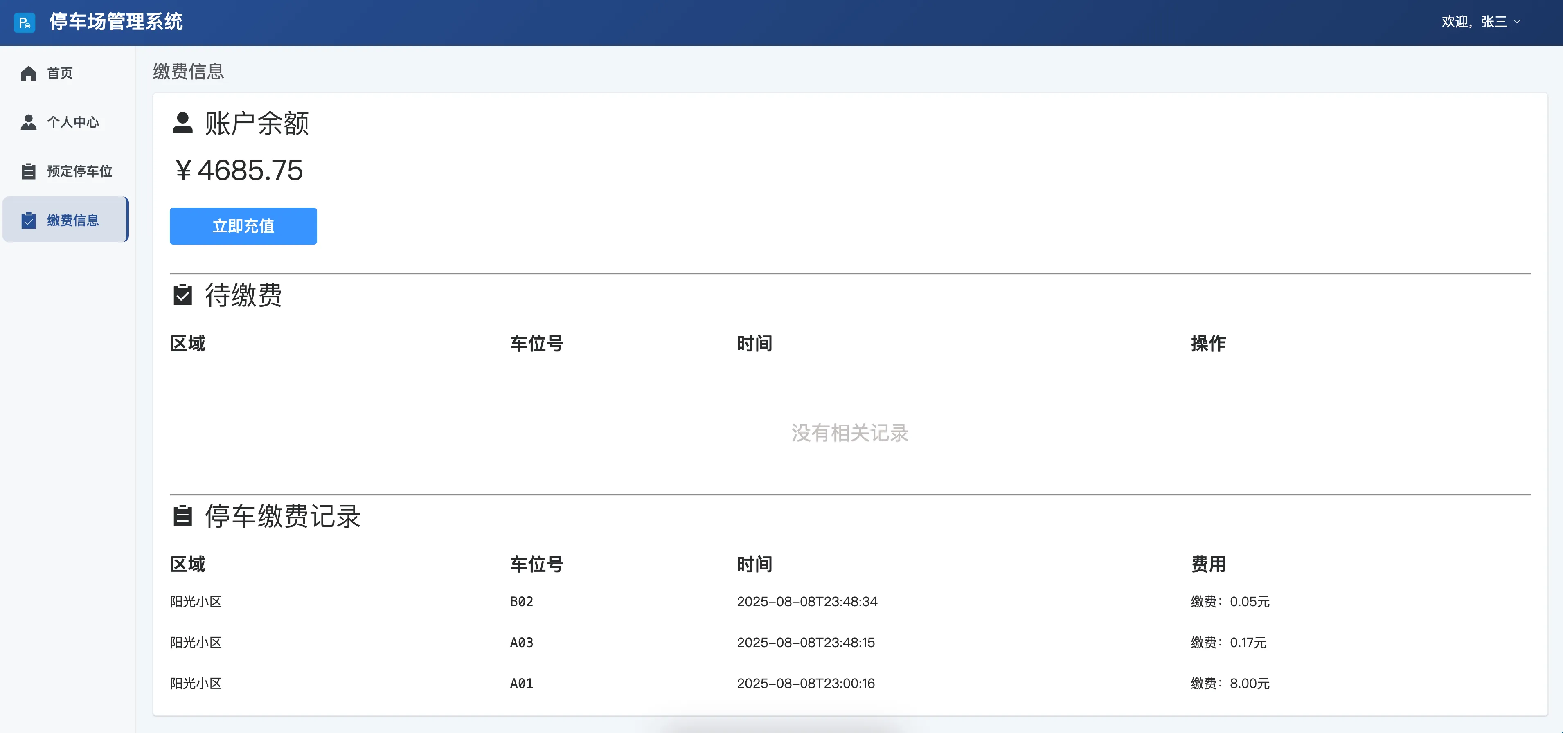The height and width of the screenshot is (733, 1563).
Task: Click the A03 parking space entry
Action: 521,642
